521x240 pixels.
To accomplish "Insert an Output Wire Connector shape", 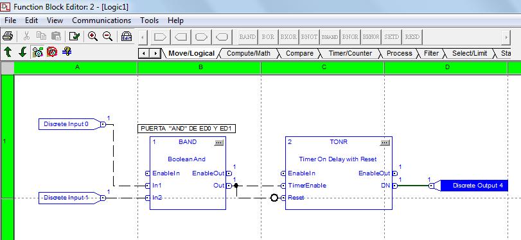I will coord(201,37).
